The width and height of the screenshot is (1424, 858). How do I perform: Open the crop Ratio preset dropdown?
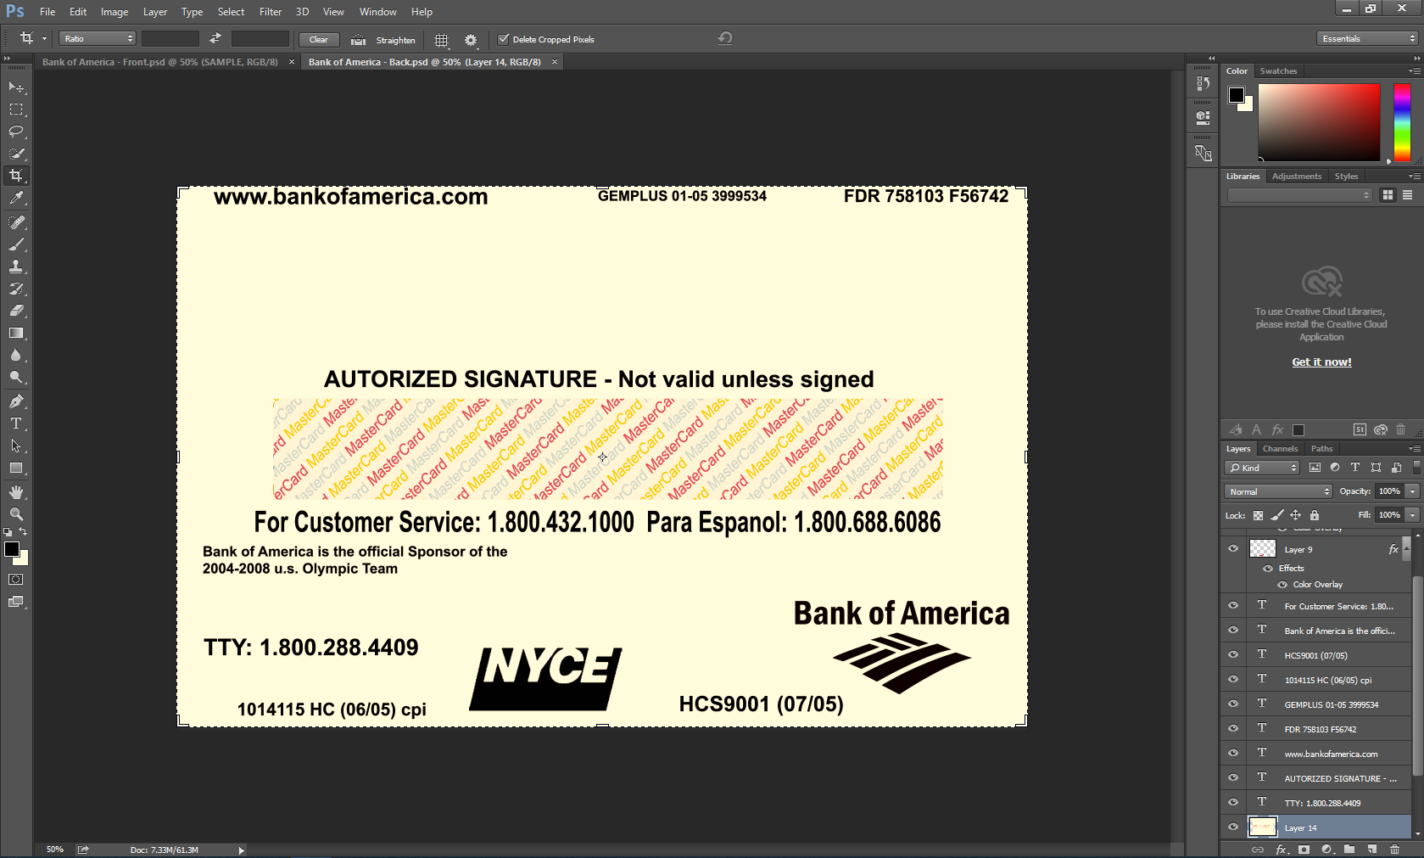98,39
